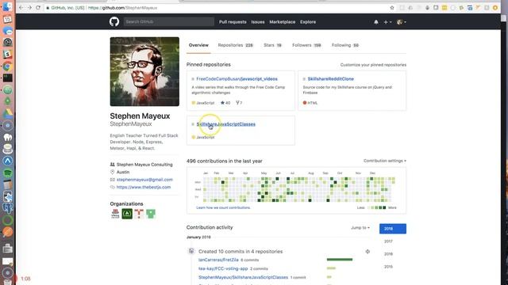
Task: Open tea-kay/FCC-voting-app repository link
Action: pyautogui.click(x=223, y=268)
